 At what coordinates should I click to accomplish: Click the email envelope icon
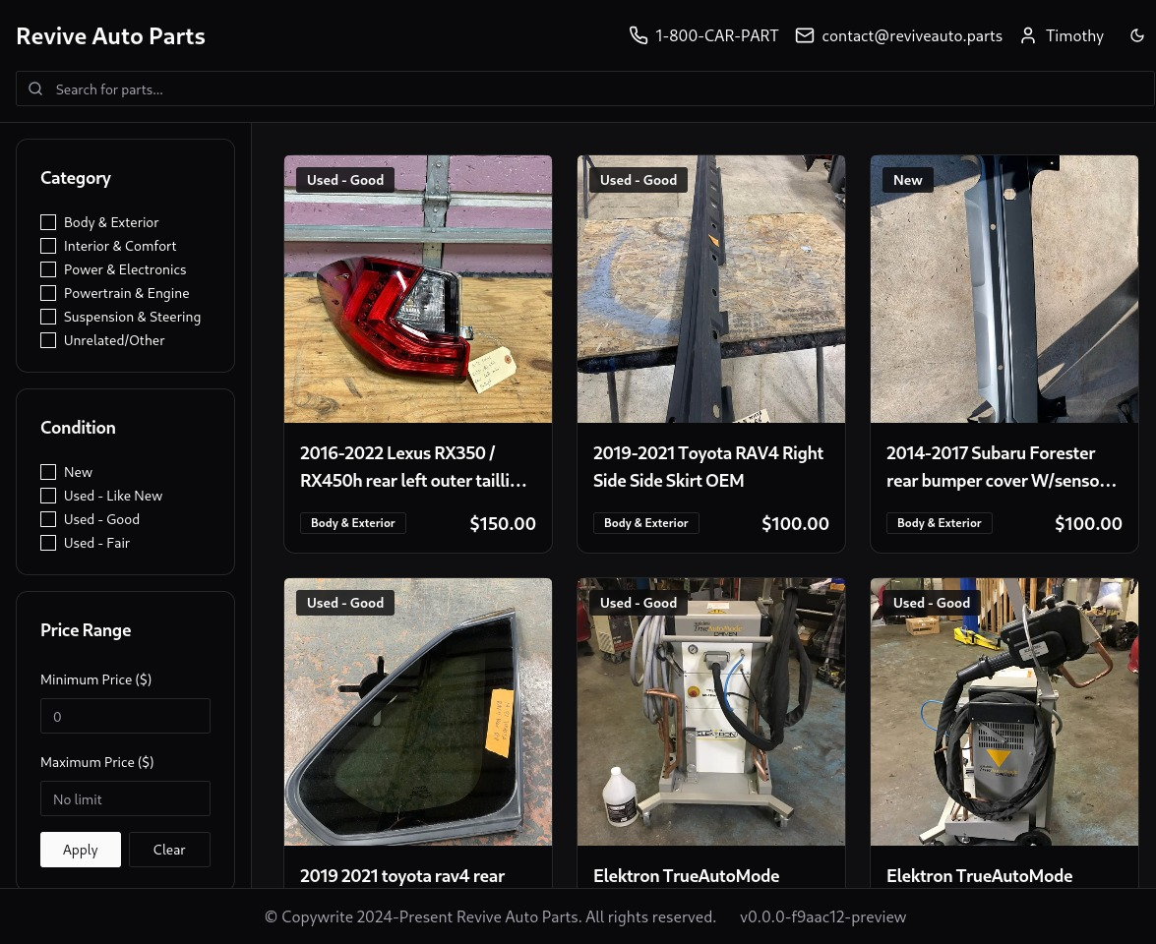[x=805, y=35]
